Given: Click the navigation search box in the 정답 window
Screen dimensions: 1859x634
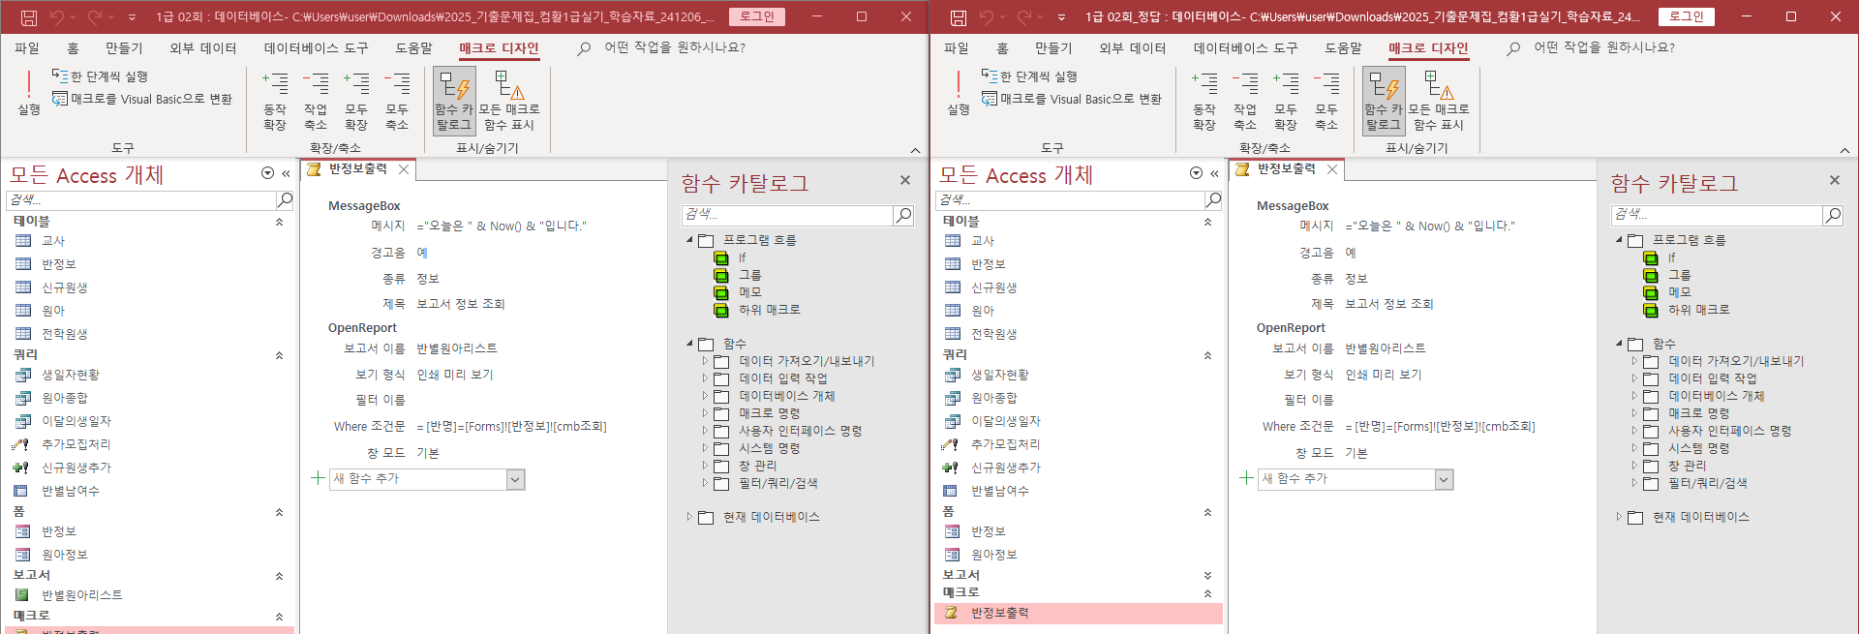Looking at the screenshot, I should click(1070, 199).
